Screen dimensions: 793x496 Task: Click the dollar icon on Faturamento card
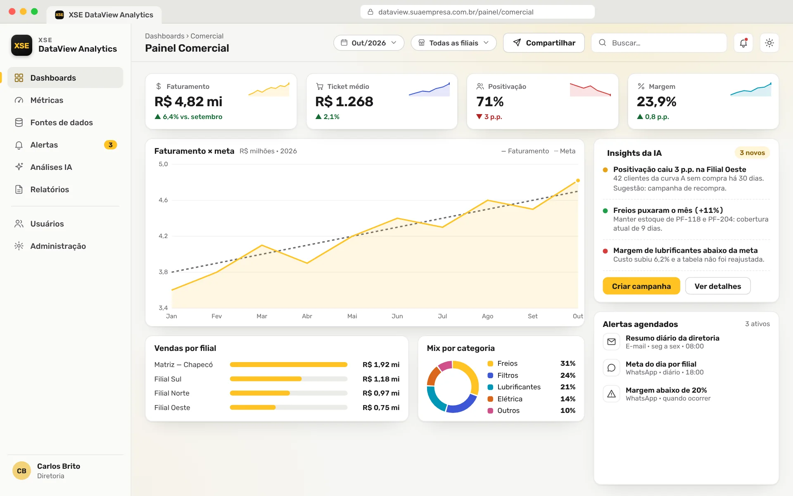(x=159, y=86)
